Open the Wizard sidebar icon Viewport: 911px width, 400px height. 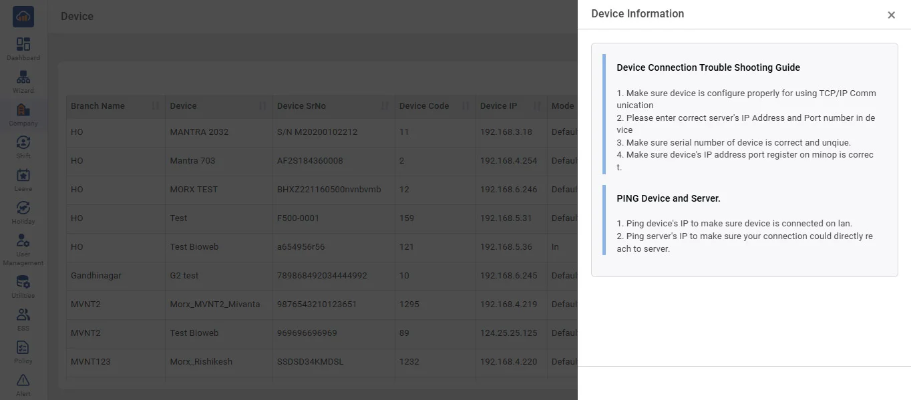(23, 78)
